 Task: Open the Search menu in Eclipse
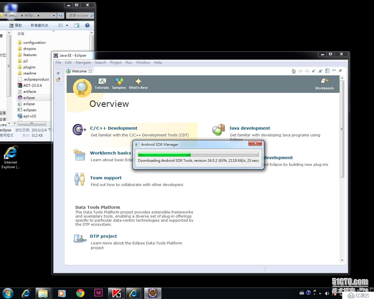click(101, 62)
